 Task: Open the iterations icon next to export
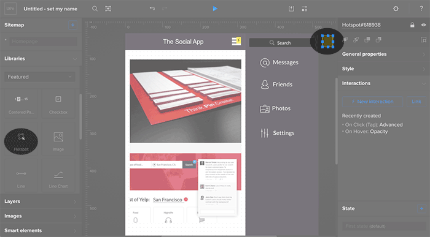(x=305, y=9)
